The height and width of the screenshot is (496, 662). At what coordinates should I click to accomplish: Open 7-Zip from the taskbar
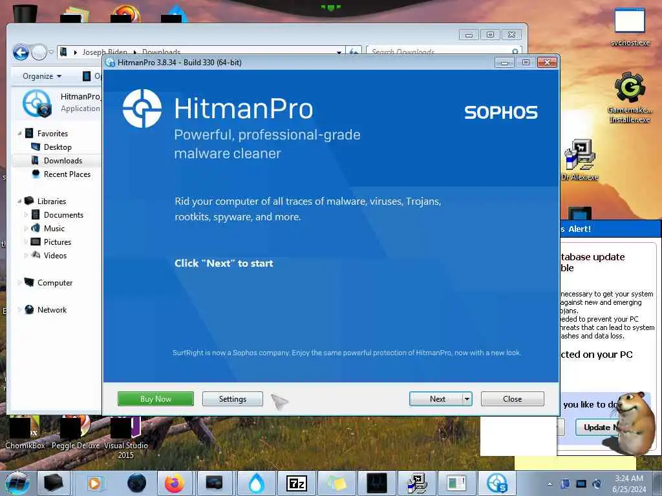[296, 483]
